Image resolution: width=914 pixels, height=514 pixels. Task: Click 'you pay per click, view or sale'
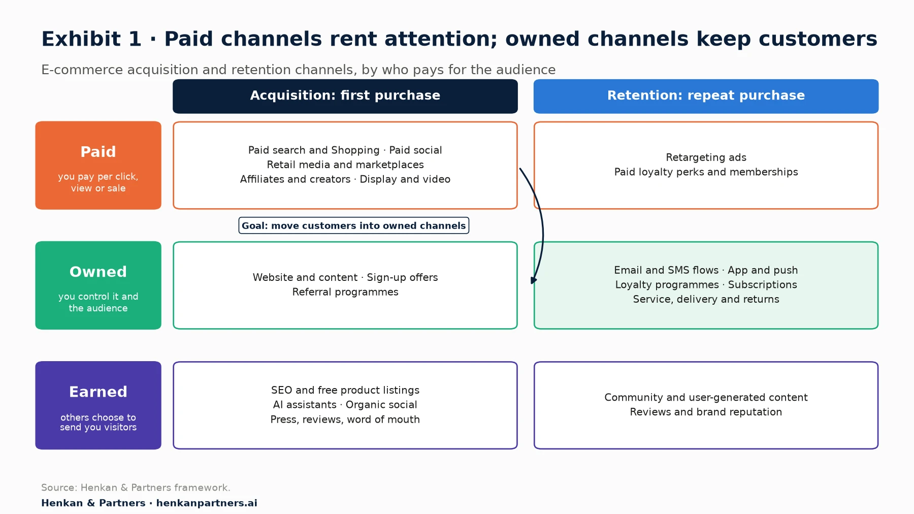pos(98,182)
